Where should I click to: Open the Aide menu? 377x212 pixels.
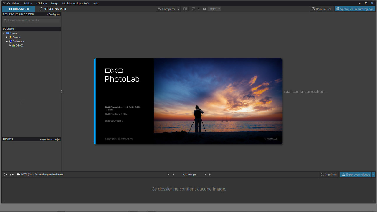(96, 4)
